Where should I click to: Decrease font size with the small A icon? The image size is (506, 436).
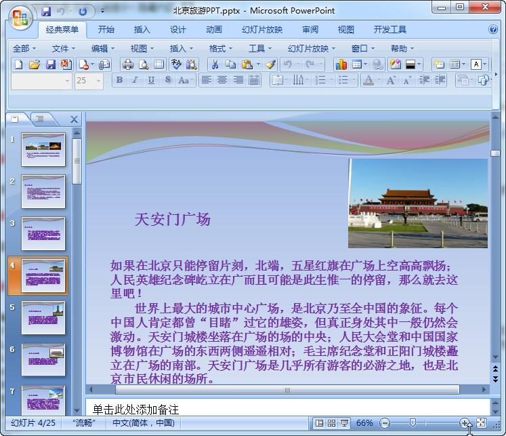click(407, 80)
